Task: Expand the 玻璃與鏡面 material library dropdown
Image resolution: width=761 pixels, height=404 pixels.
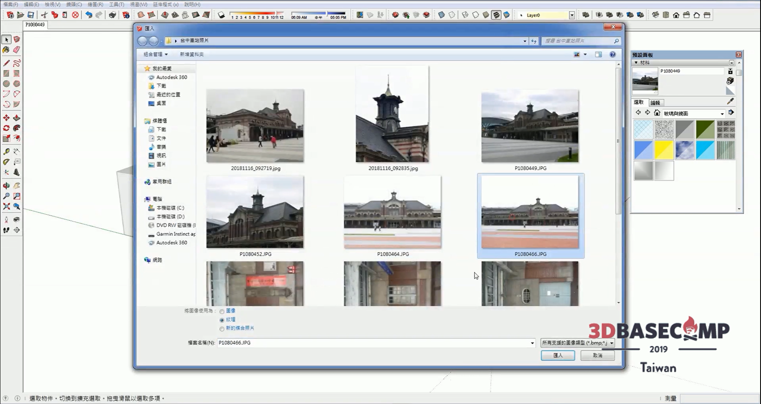Action: [x=722, y=113]
